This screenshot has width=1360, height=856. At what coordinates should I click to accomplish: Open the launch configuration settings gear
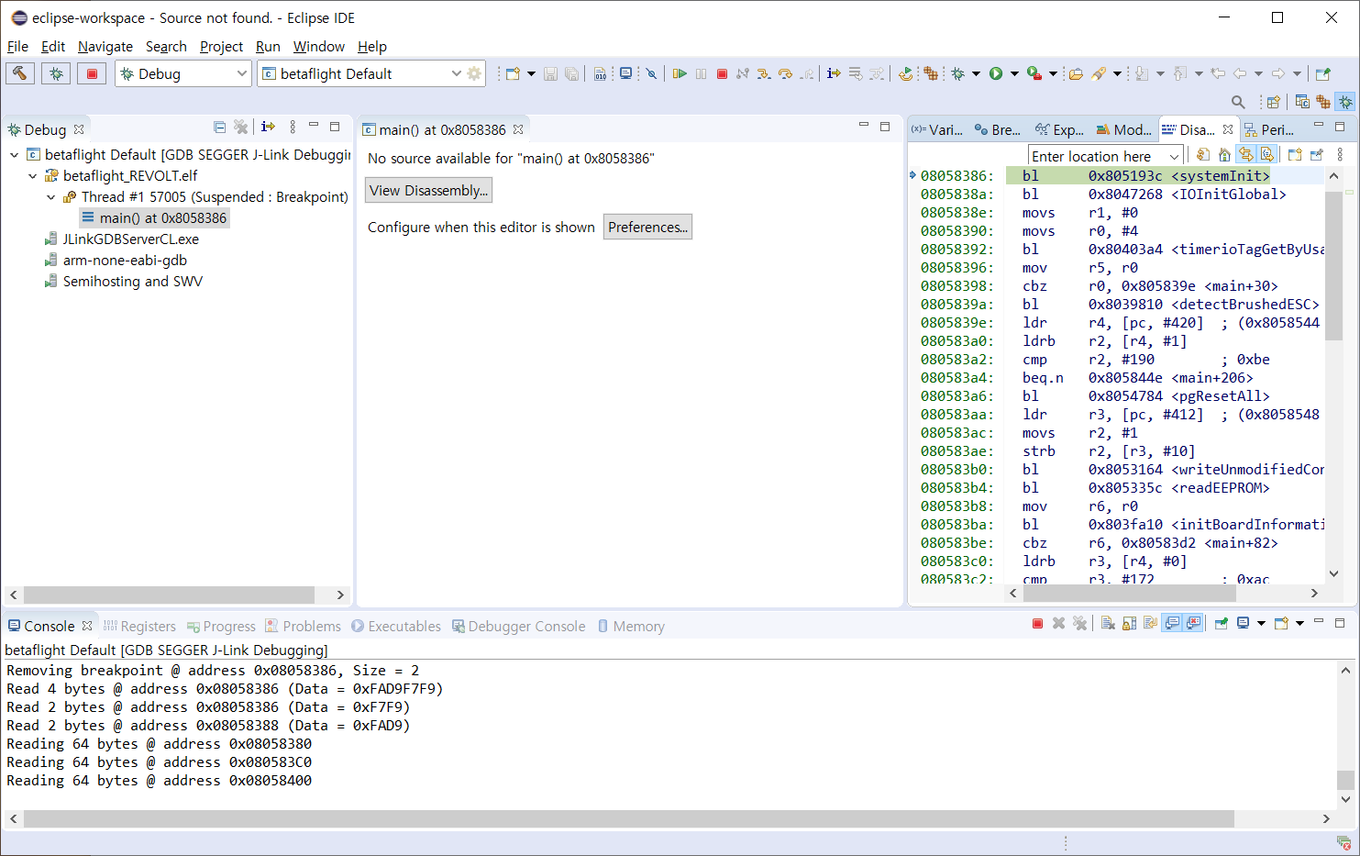click(474, 73)
